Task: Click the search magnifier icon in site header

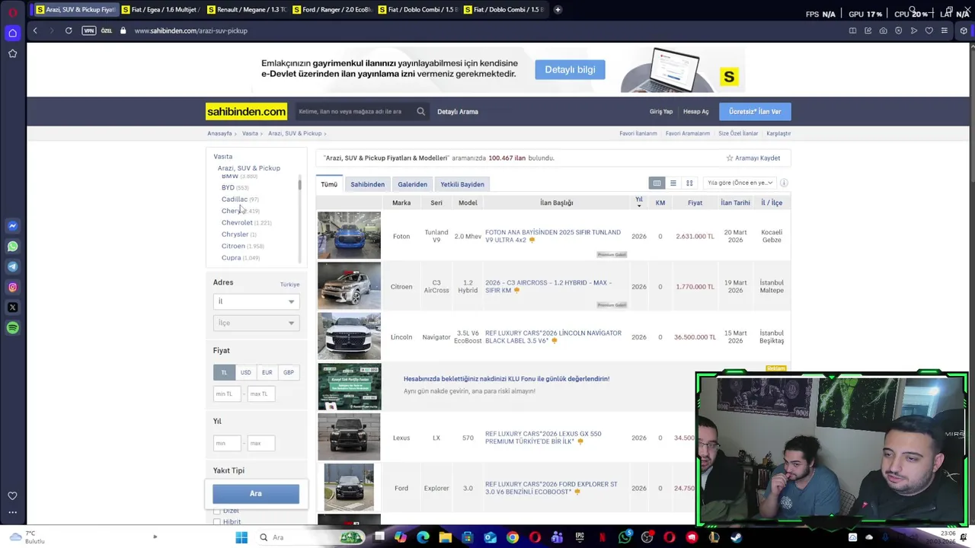Action: click(x=420, y=111)
